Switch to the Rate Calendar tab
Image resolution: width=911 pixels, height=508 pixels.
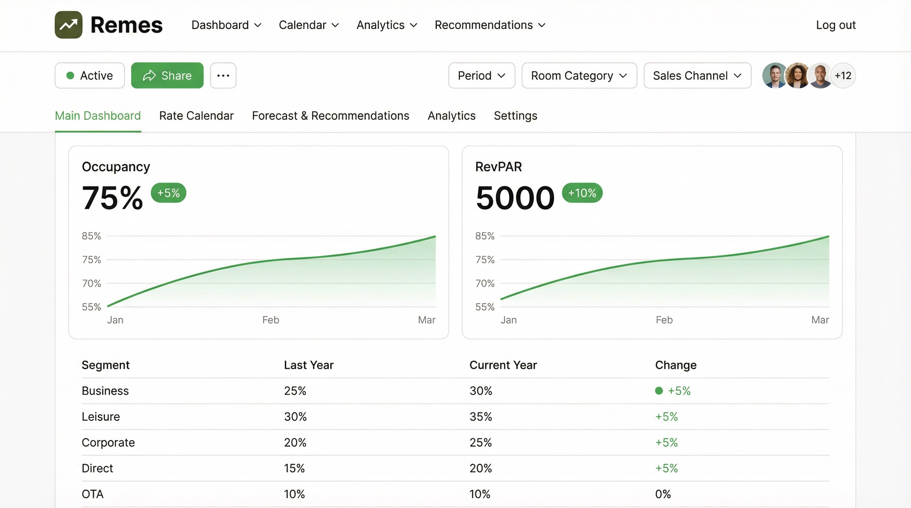pos(196,115)
